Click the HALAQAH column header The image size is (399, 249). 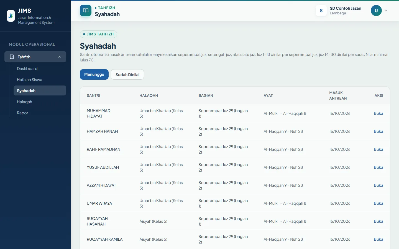tap(149, 95)
